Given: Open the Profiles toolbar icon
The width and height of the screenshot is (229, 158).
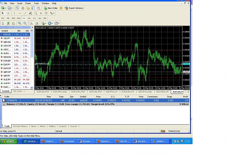Looking at the screenshot, I should click(x=10, y=8).
